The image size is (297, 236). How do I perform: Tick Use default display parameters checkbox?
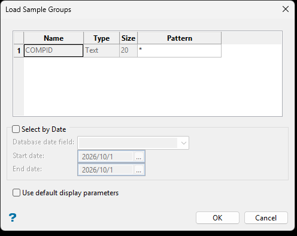(x=16, y=193)
